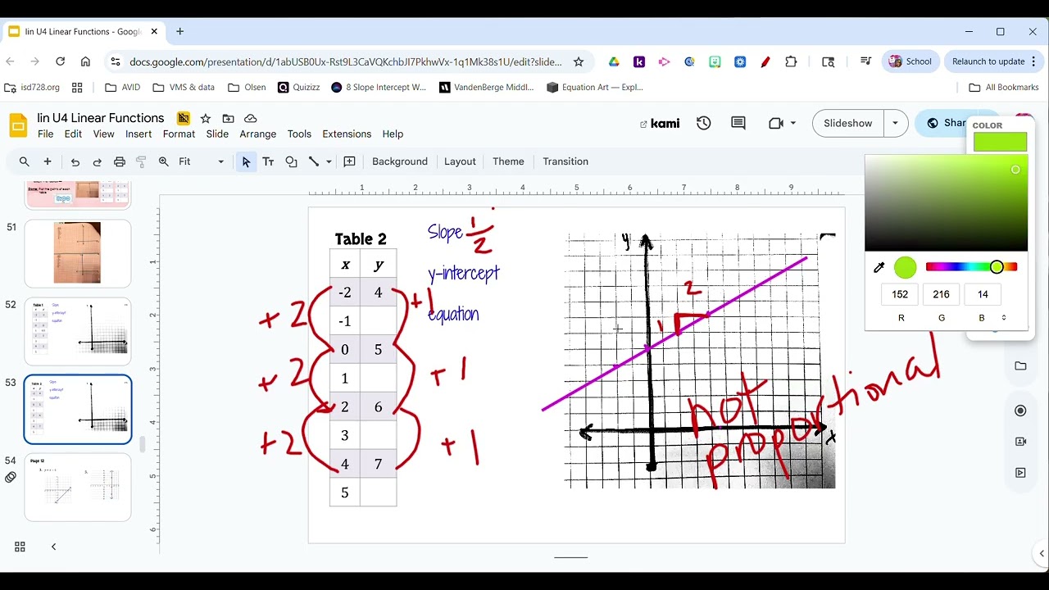Open Kami extension button
Screen dimensions: 1049x590
tap(661, 123)
